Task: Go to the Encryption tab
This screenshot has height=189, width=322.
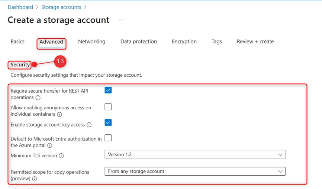Action: [x=184, y=42]
